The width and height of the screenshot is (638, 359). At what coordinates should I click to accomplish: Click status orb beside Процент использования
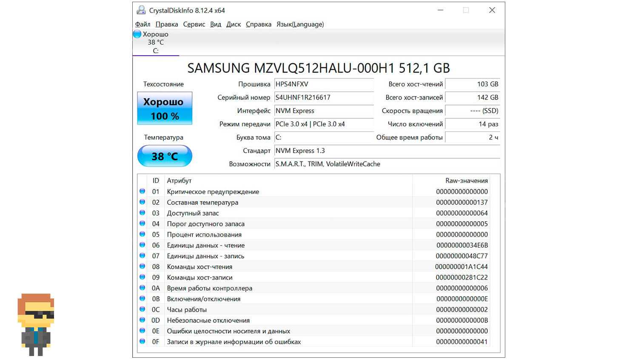(142, 234)
